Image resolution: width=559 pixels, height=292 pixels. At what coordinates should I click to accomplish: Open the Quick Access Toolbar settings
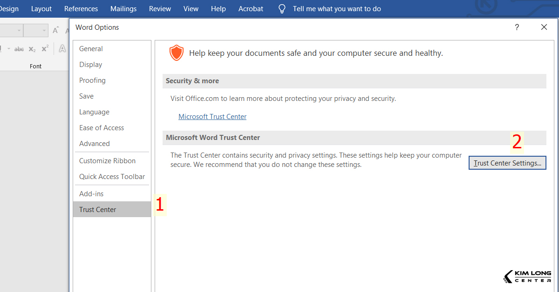[112, 176]
